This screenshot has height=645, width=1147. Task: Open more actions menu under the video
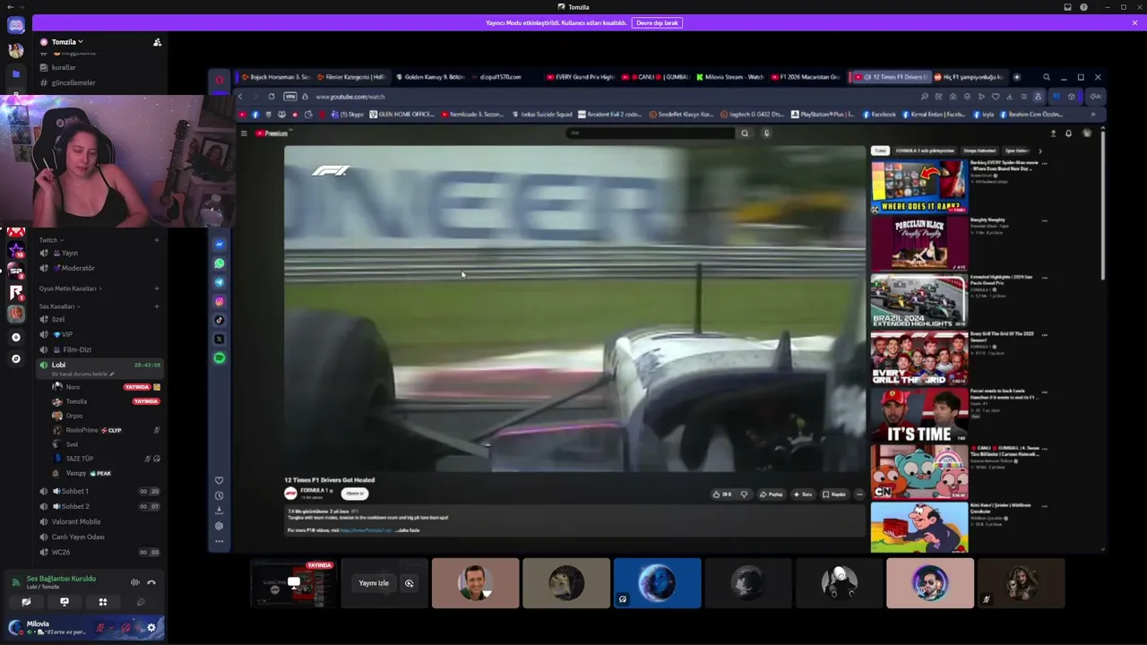(859, 494)
